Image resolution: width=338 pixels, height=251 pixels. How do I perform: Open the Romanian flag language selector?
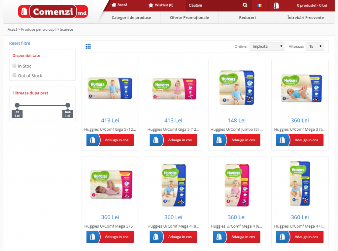259,5
